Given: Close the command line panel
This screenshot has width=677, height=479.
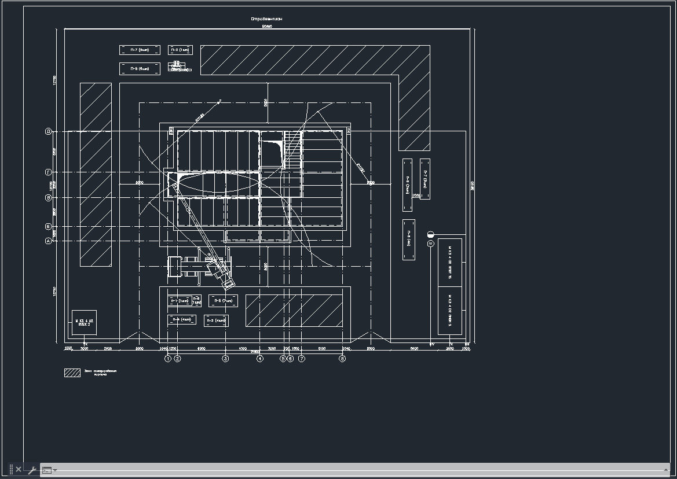Looking at the screenshot, I should click(19, 469).
